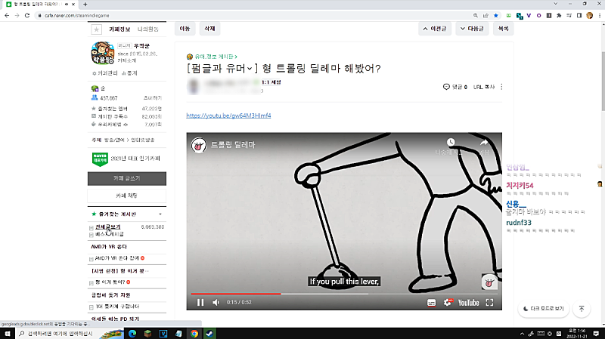
Task: Show hidden system tray icons chevron
Action: (522, 334)
